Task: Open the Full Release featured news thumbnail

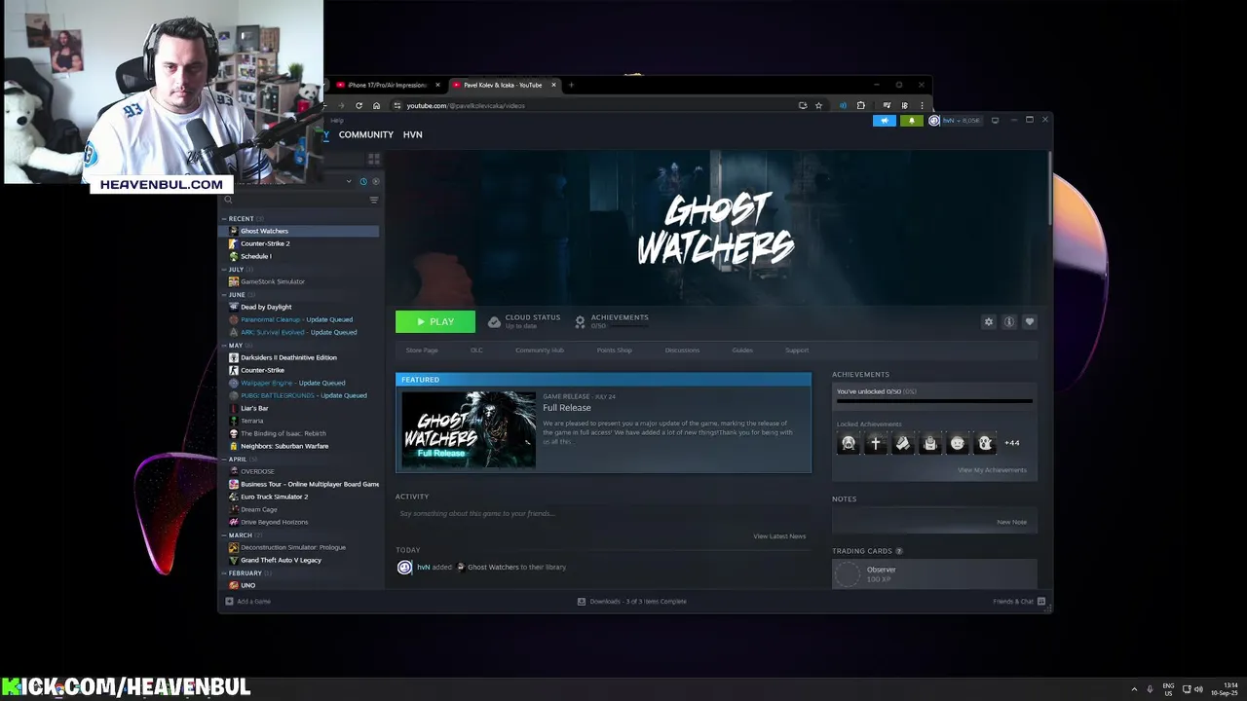Action: pyautogui.click(x=469, y=429)
